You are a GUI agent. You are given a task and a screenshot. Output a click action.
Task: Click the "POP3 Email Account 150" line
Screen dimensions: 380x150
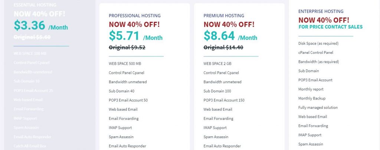coord(224,100)
